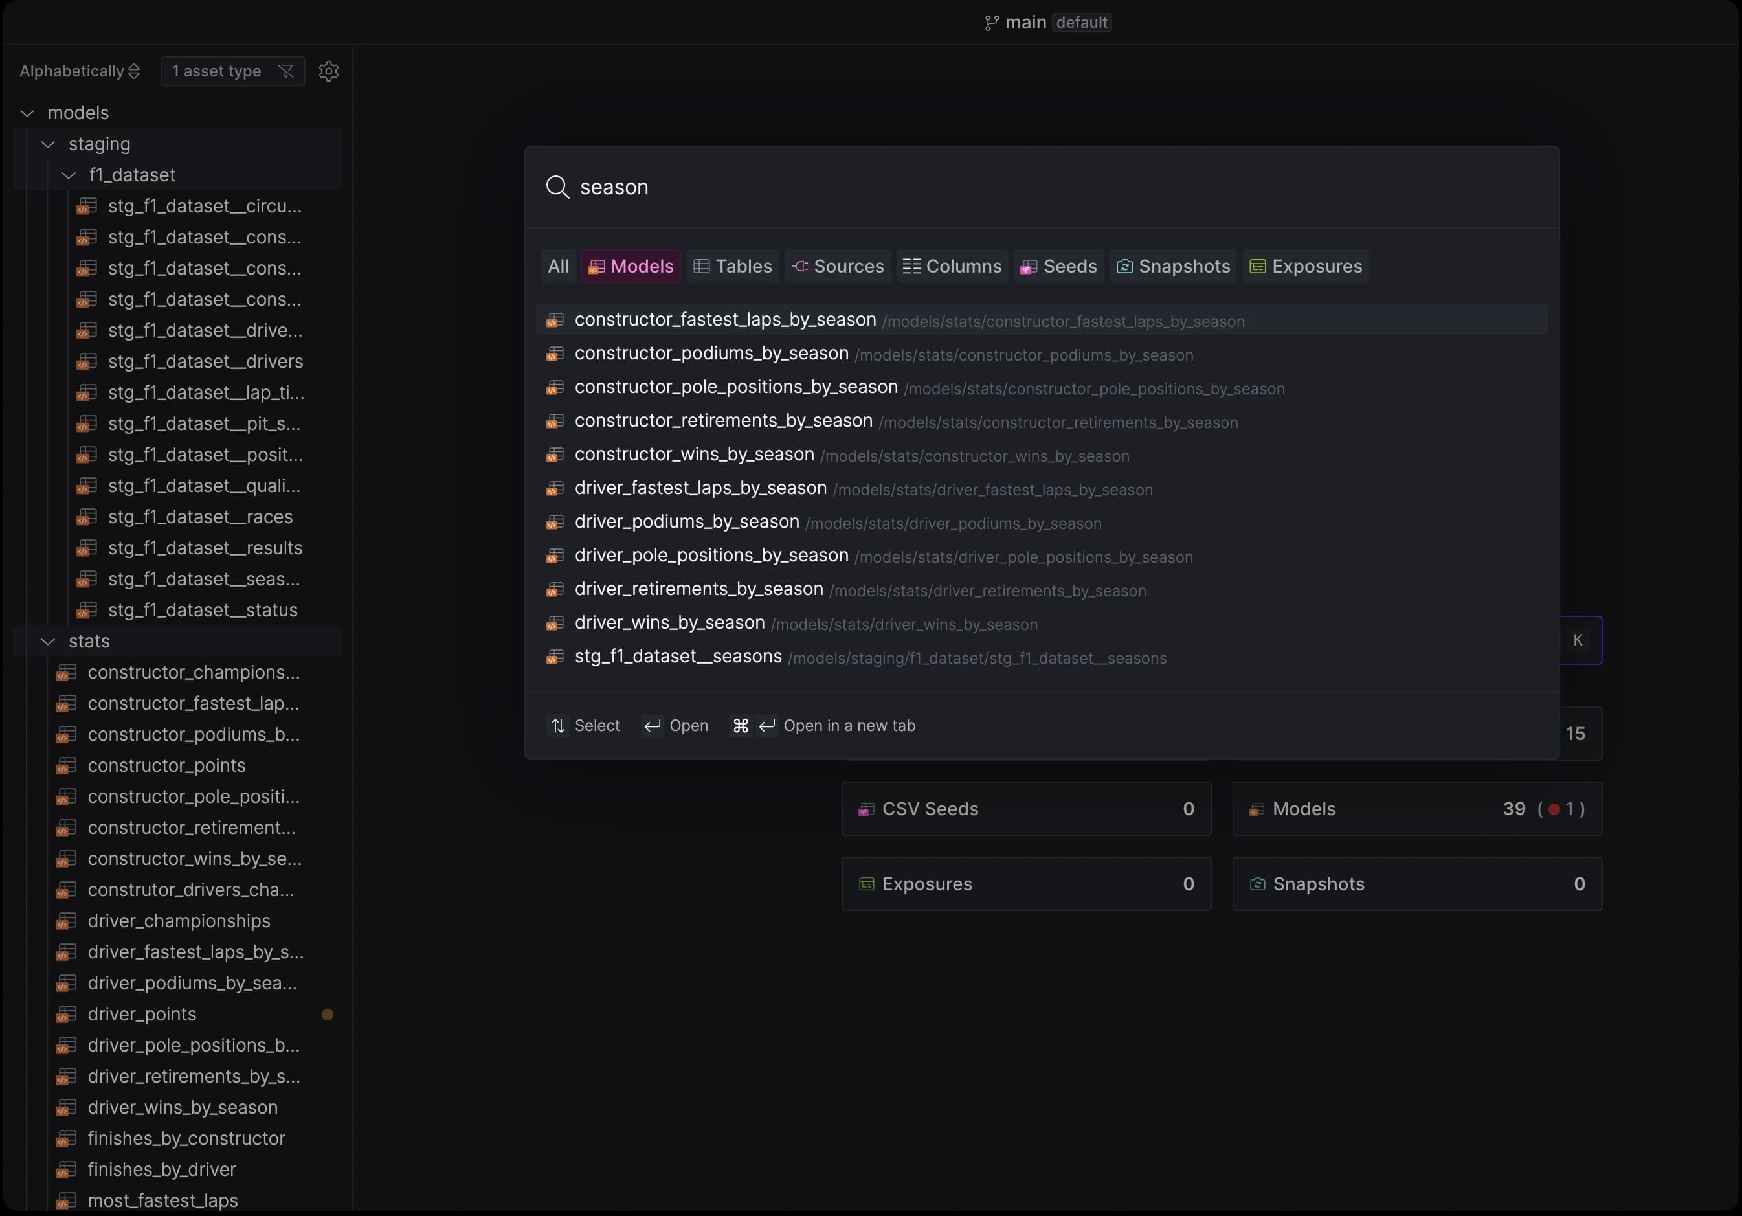This screenshot has width=1742, height=1216.
Task: Click the search magnifier icon
Action: pyautogui.click(x=557, y=186)
